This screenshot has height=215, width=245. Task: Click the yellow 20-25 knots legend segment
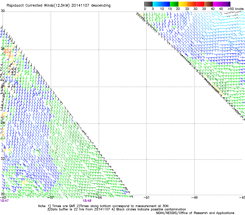tap(183, 4)
